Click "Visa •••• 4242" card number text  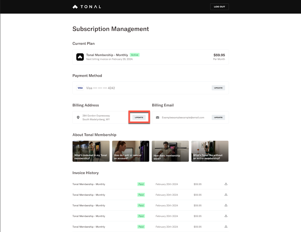point(100,88)
